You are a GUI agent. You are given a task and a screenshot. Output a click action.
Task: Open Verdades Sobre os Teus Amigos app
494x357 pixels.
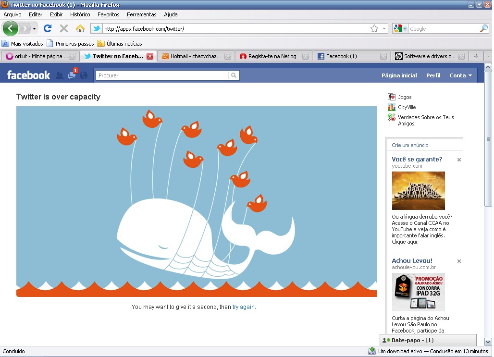(421, 120)
